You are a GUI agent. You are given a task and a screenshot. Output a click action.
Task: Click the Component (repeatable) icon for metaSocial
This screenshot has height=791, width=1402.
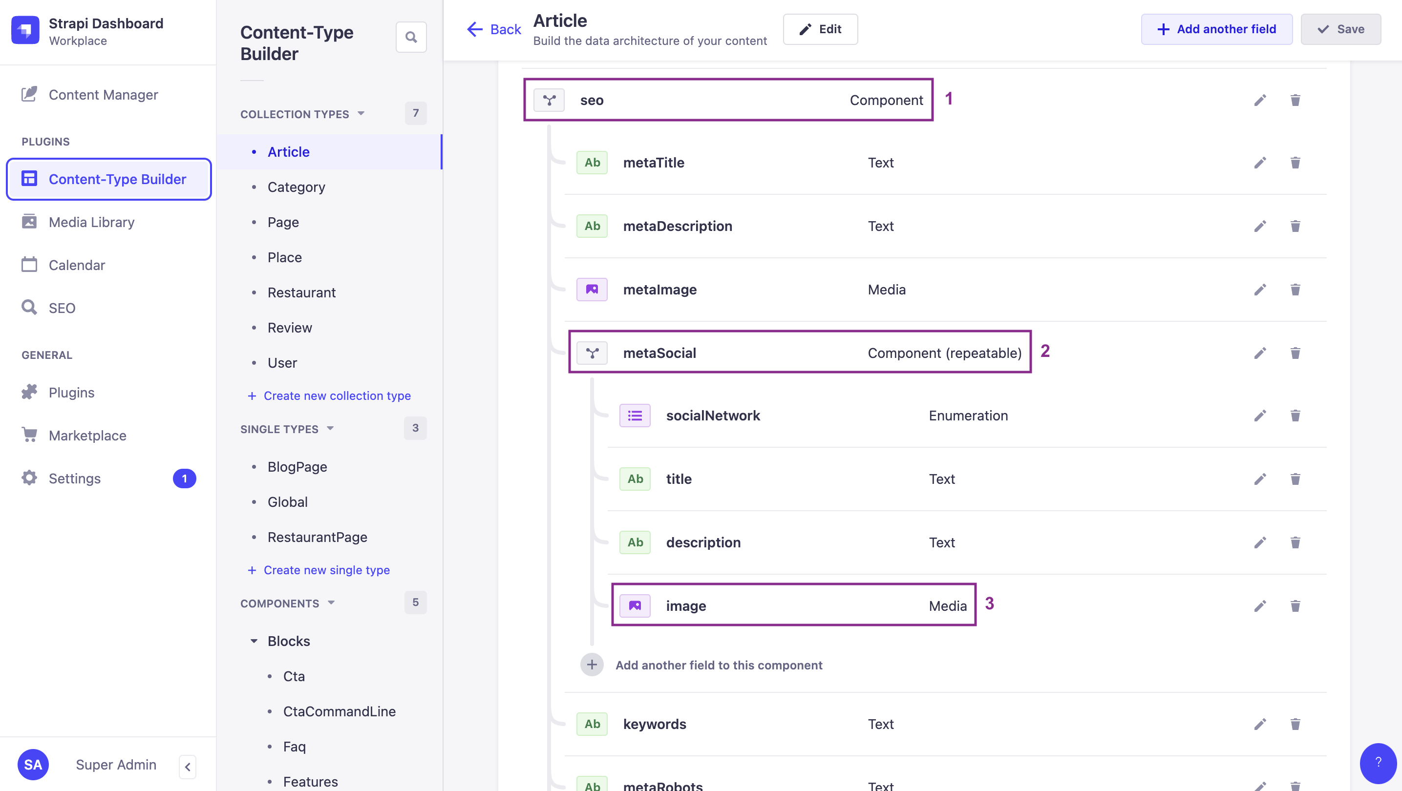click(592, 352)
